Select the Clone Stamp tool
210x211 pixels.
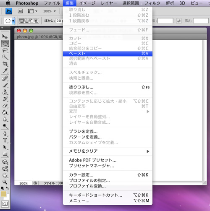coord(5,92)
